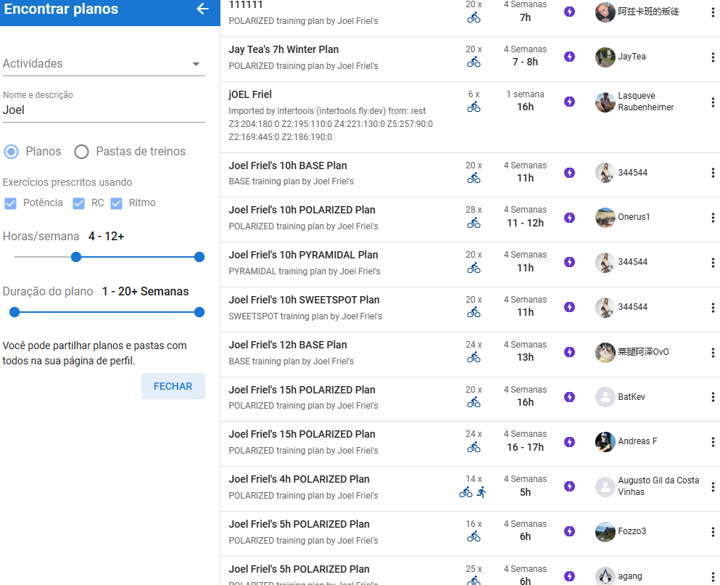Viewport: 720px width, 585px height.
Task: Open more options for 4h POLARIZED Plan
Action: 713,487
